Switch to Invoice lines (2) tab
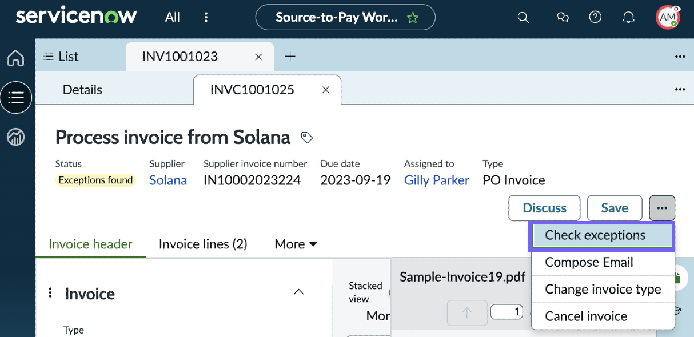694x337 pixels. pyautogui.click(x=203, y=244)
